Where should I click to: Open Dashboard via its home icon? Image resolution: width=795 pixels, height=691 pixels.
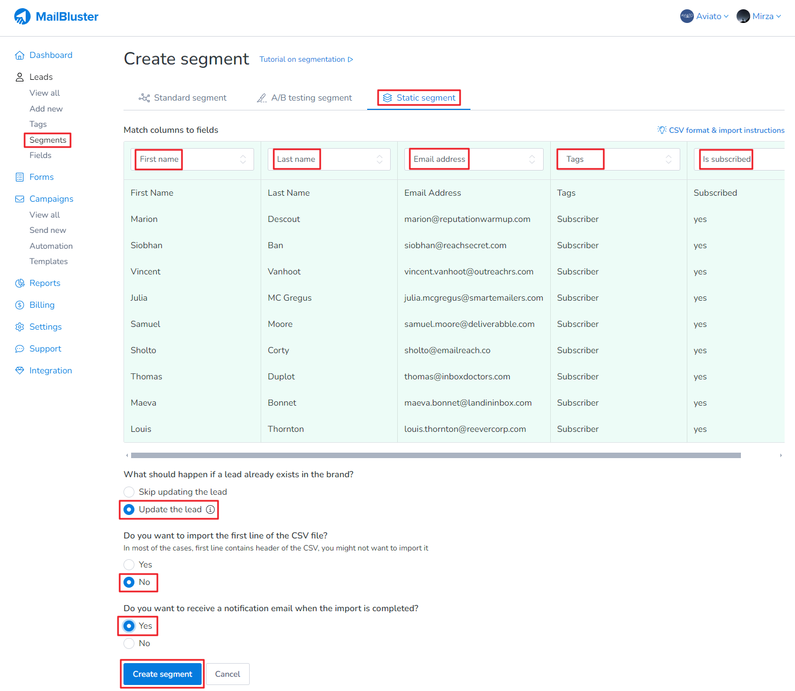[x=20, y=55]
